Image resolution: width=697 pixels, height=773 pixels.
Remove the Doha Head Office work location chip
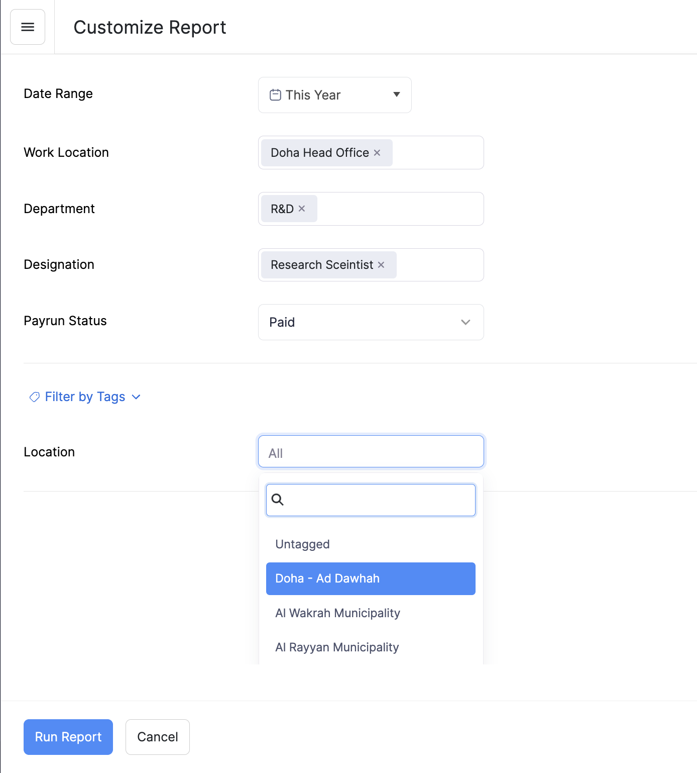coord(377,152)
